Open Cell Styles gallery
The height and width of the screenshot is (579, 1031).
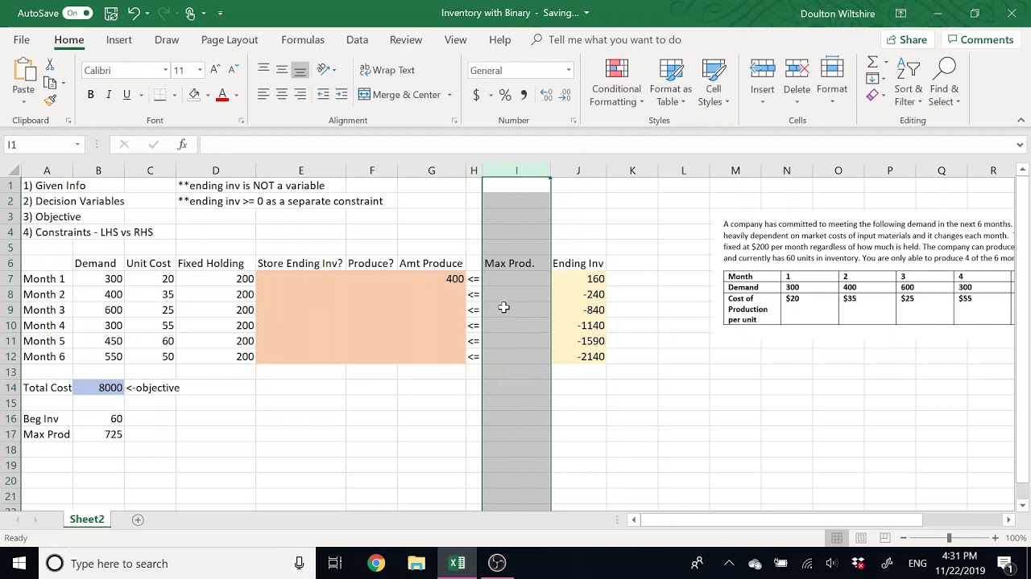[x=714, y=83]
